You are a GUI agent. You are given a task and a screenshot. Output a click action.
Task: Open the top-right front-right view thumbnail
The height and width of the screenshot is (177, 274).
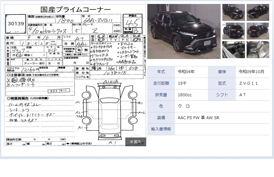click(258, 12)
